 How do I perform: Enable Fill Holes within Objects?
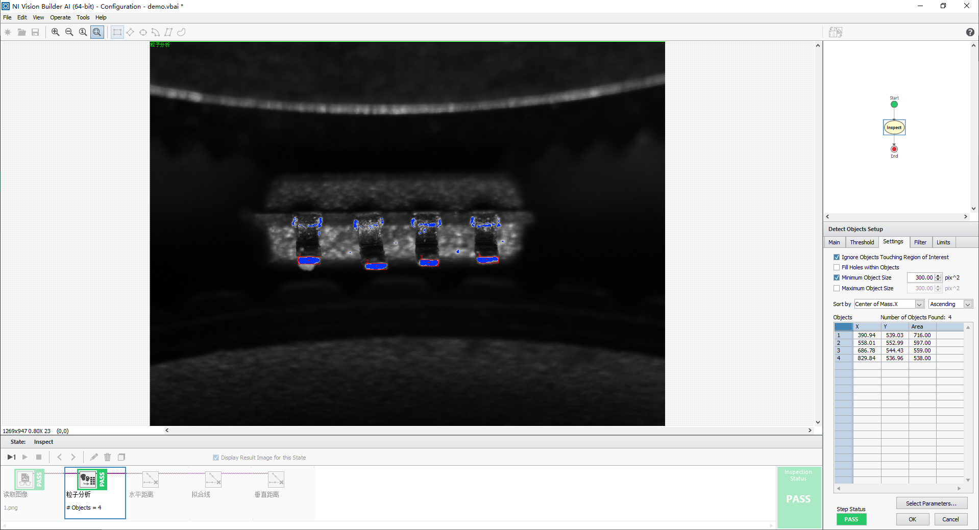[837, 267]
